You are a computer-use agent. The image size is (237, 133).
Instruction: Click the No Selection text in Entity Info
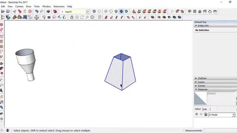pyautogui.click(x=202, y=30)
